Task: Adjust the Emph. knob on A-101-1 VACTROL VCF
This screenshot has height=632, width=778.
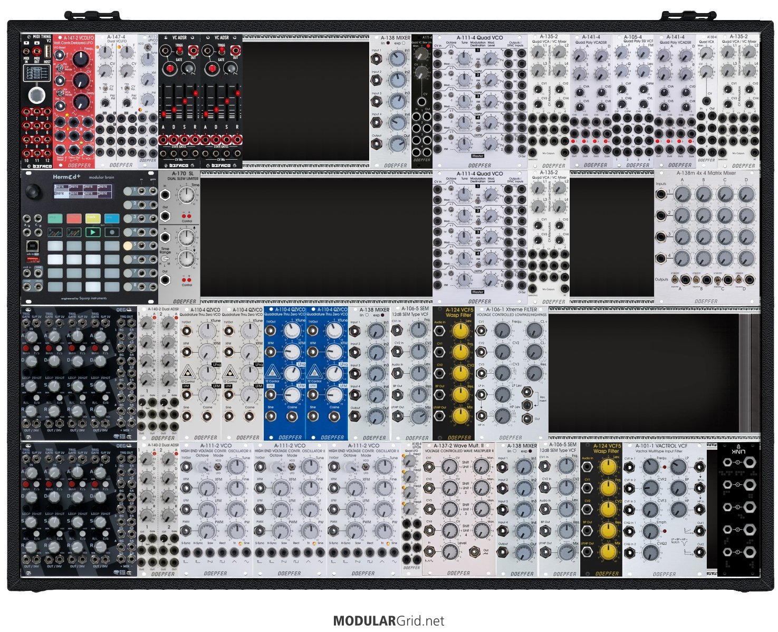Action: coord(650,531)
